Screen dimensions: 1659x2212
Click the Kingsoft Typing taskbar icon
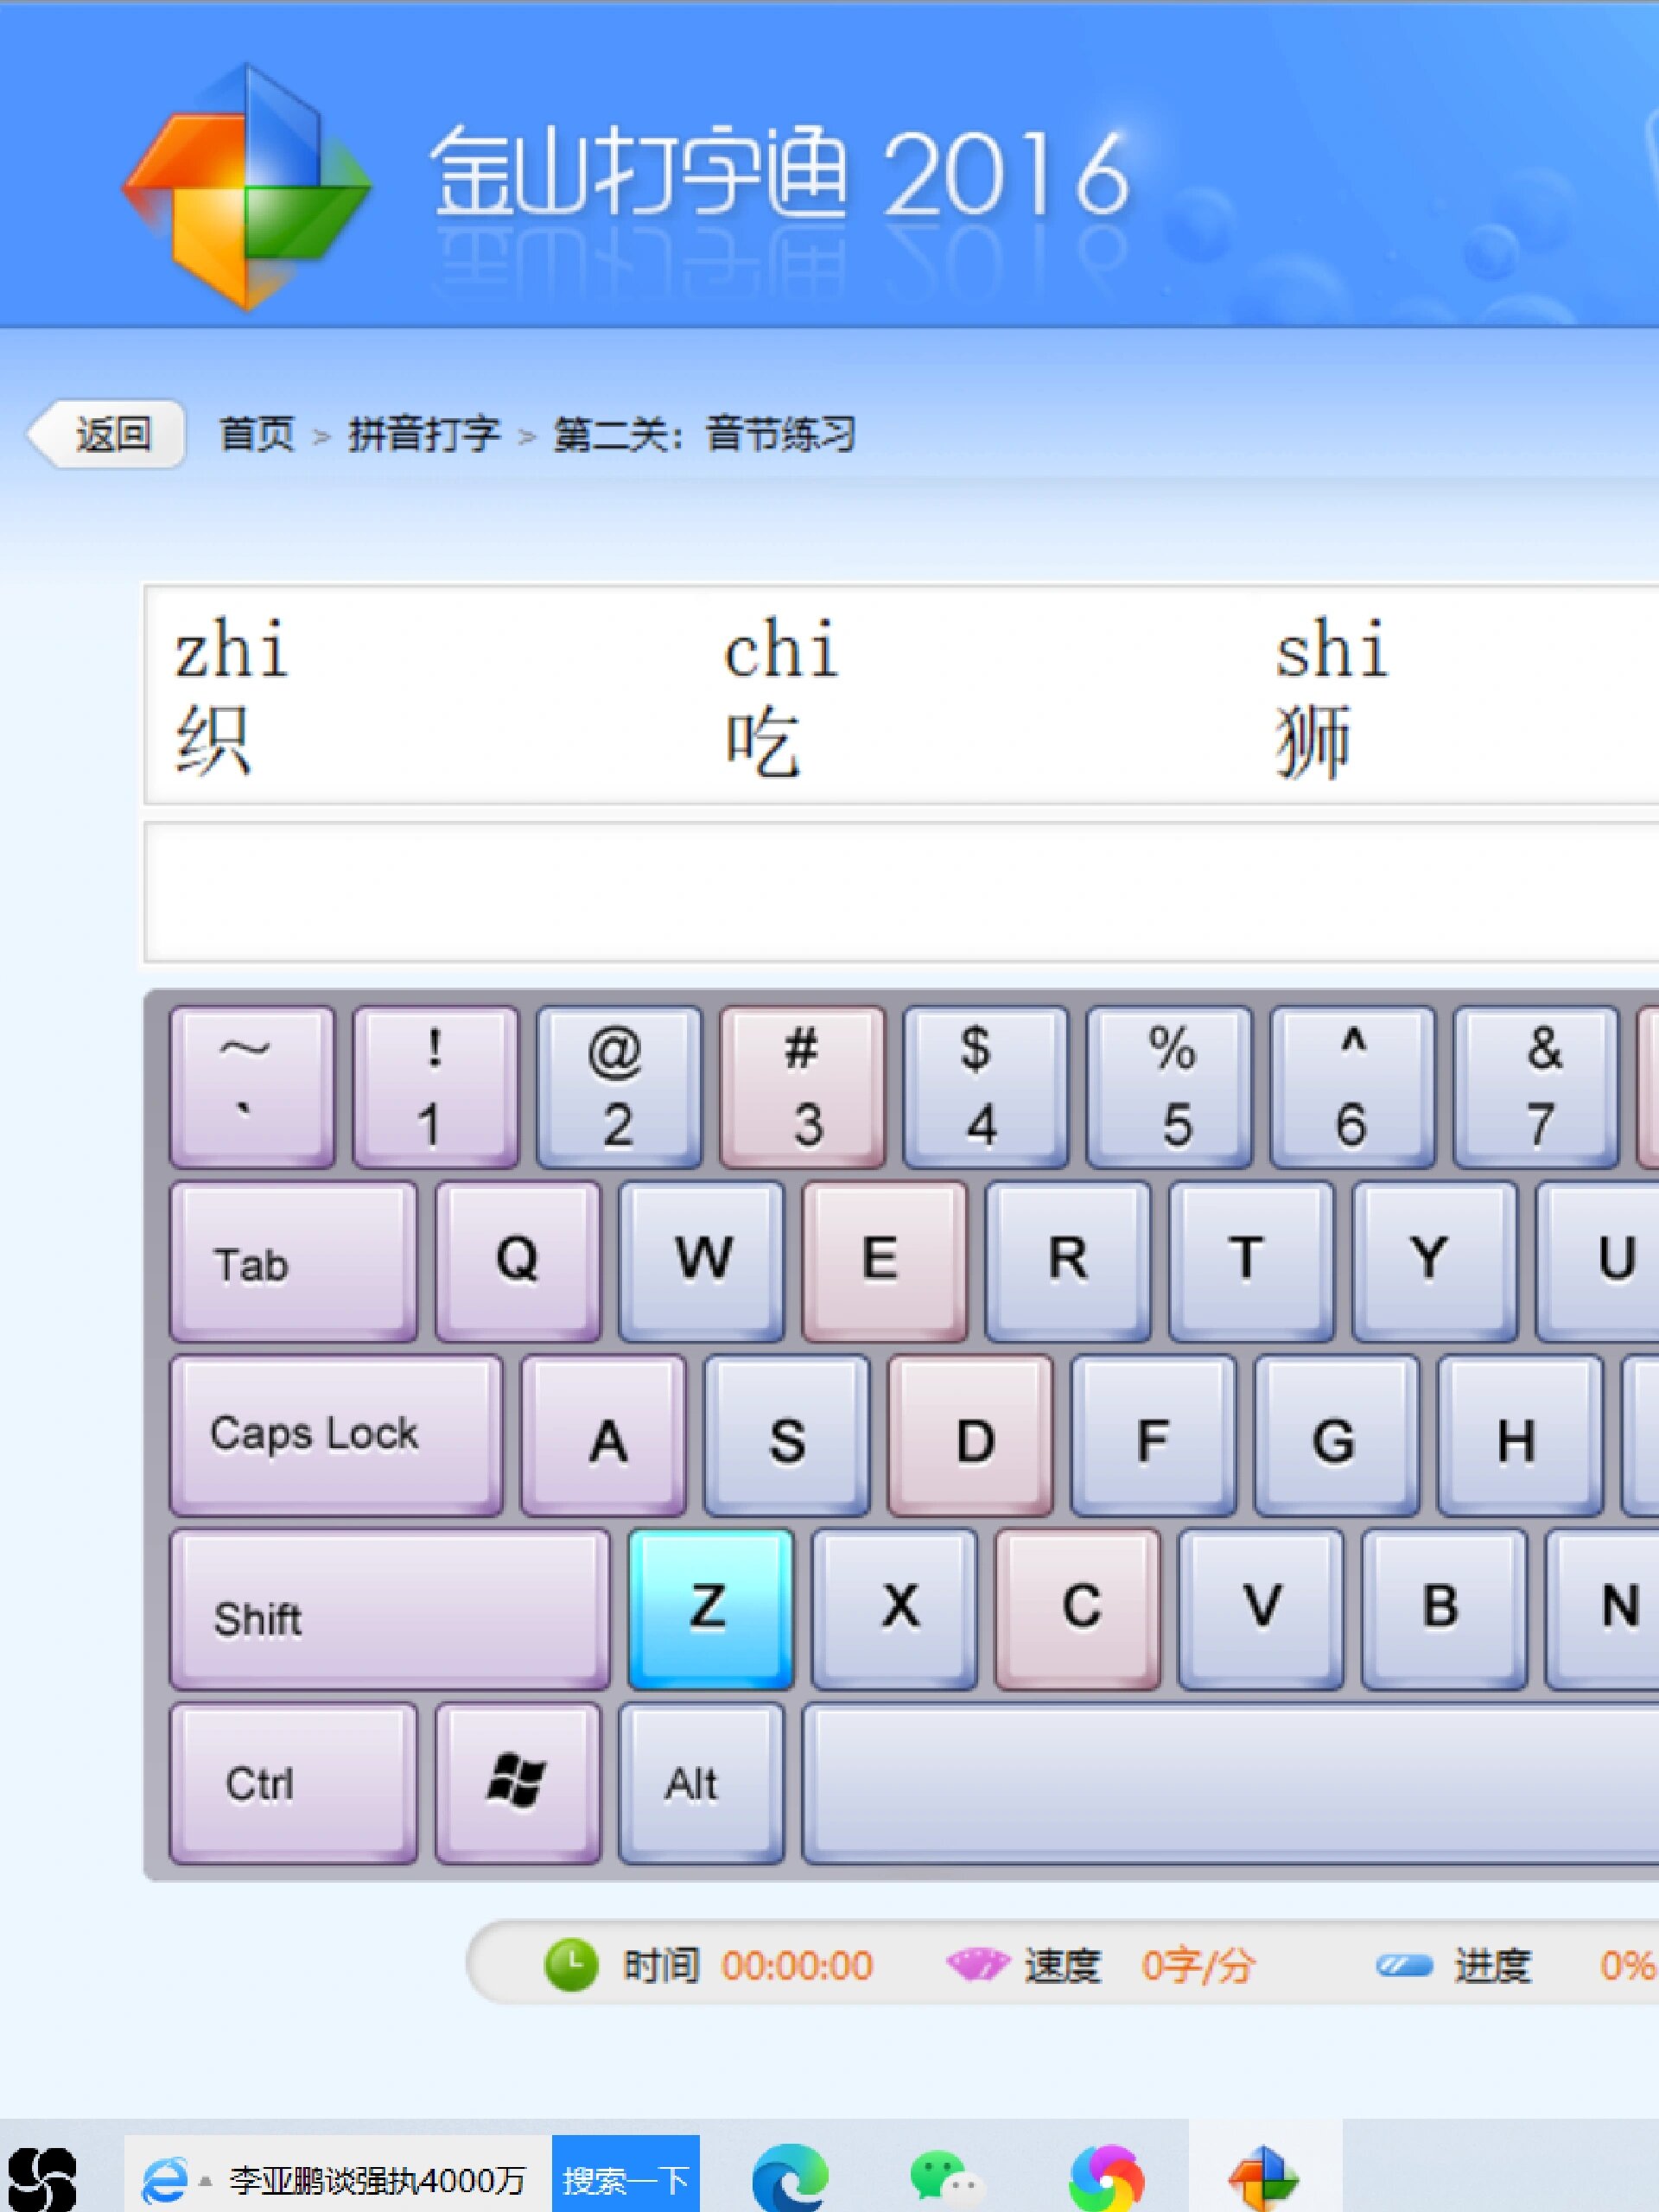pos(1264,2177)
